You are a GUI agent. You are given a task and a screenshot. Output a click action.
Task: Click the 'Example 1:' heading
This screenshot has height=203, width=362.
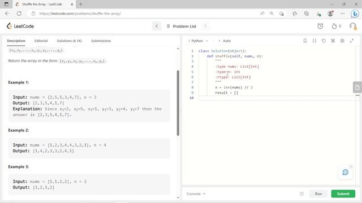(x=19, y=82)
